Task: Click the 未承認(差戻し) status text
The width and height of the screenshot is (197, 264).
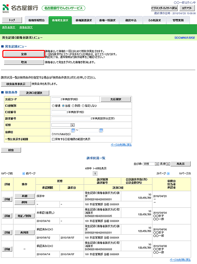Action: coord(46,213)
